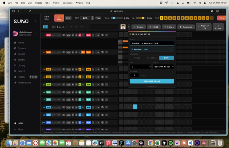Switch track 2 to CLIP mode
Viewport: 229px width, 148px height.
point(54,52)
